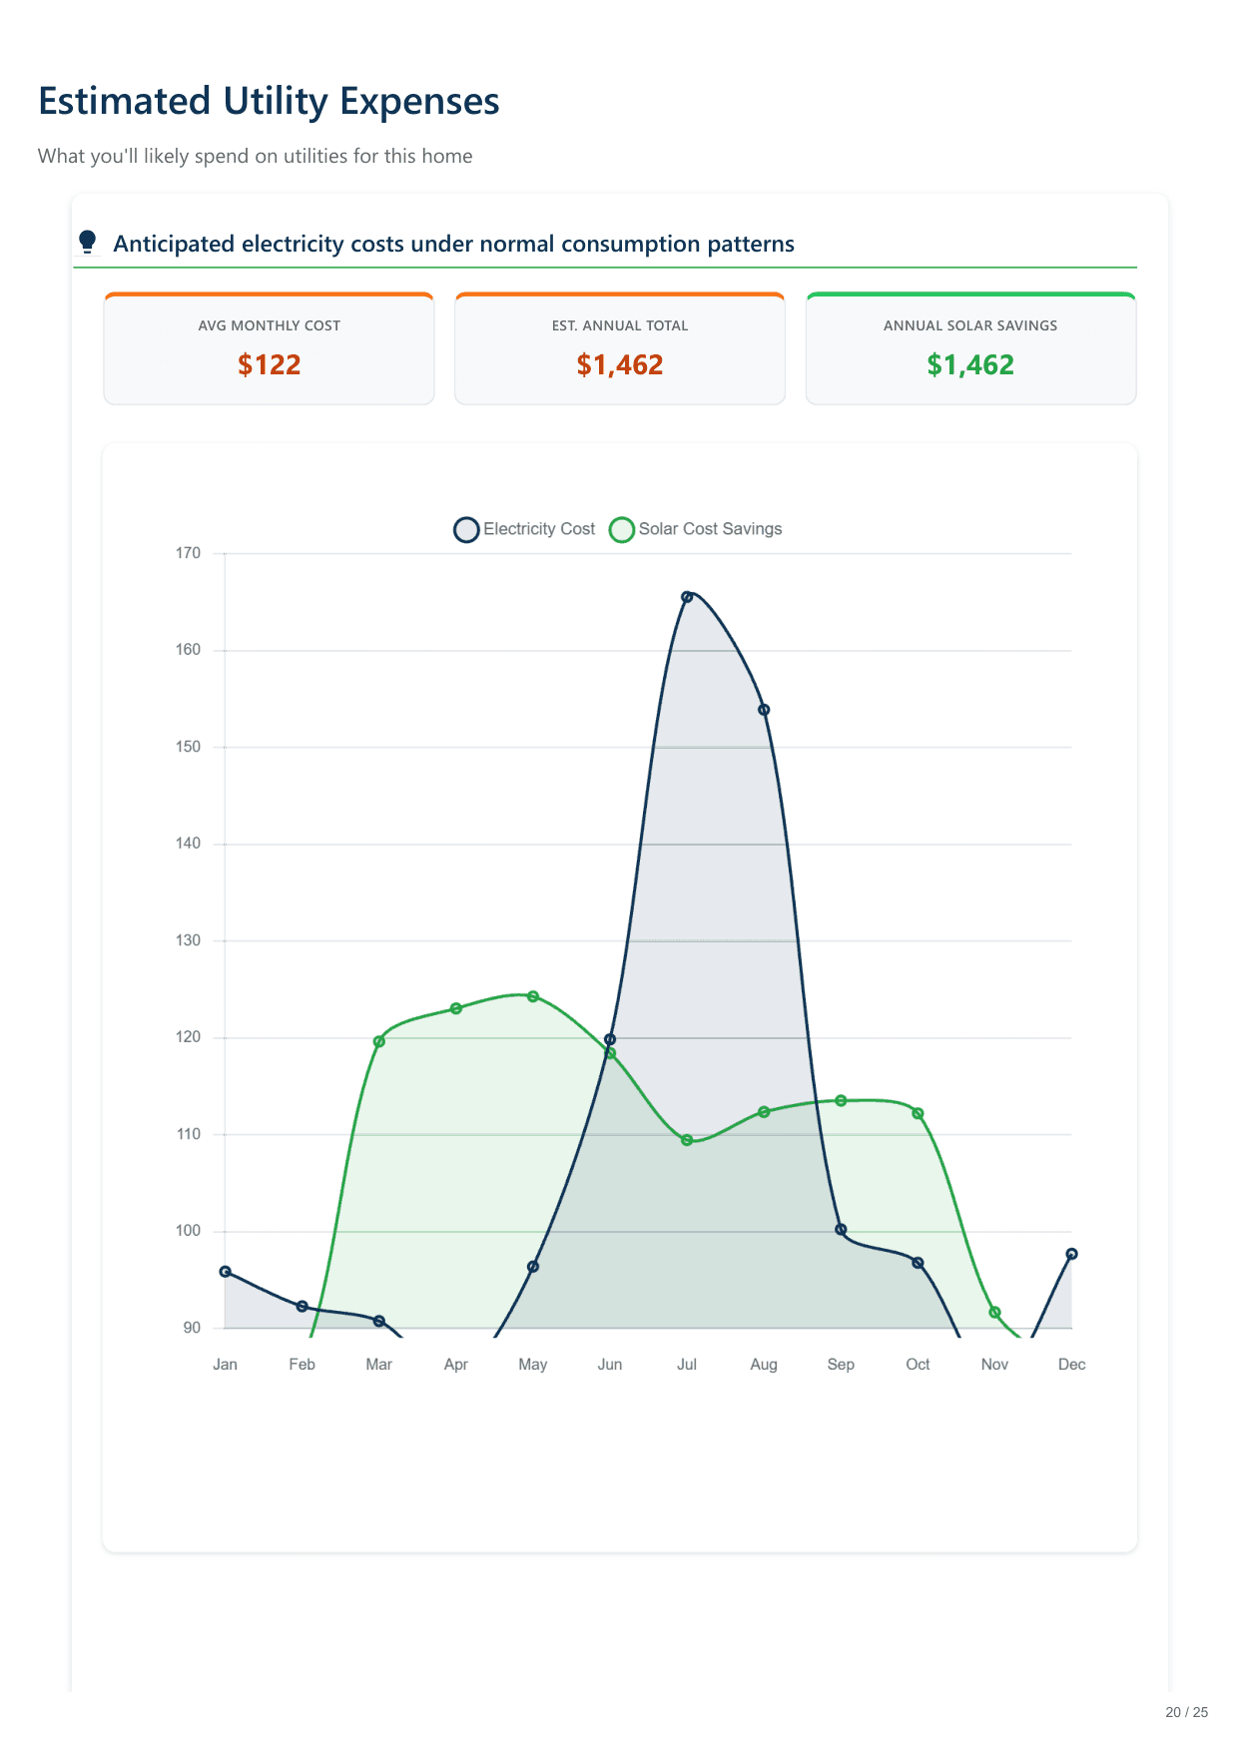Select the August electricity cost data point

tap(764, 710)
